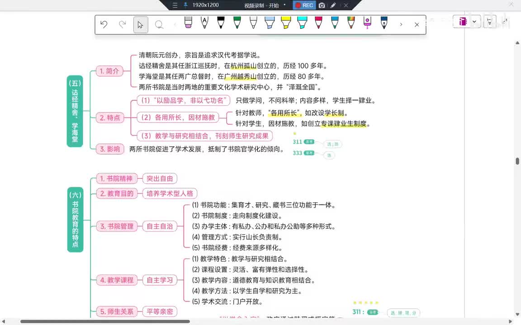The image size is (521, 325).
Task: Select the 5. 师生关系 node
Action: point(117,312)
